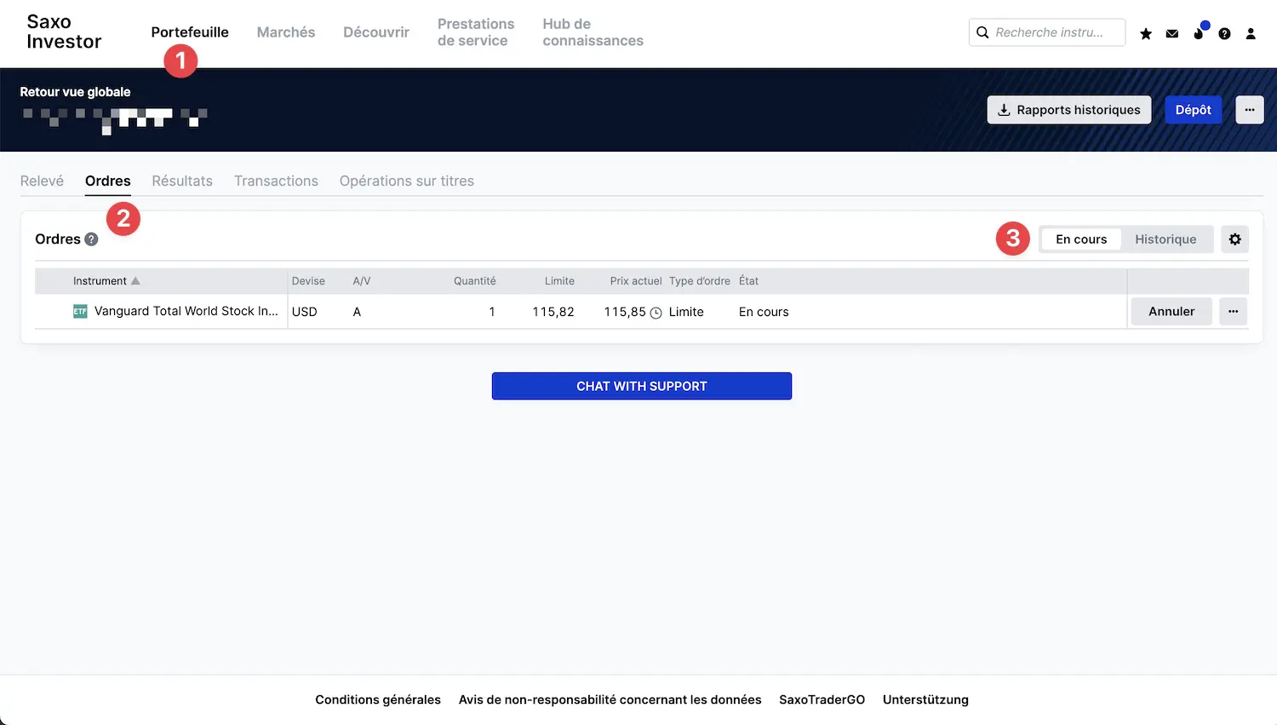
Task: Click the CHAT WITH SUPPORT button
Action: click(642, 386)
